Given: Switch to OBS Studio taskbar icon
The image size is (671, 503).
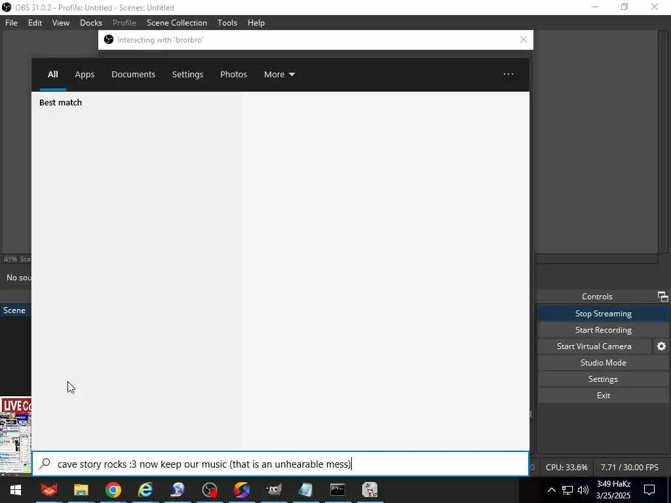Looking at the screenshot, I should coord(210,490).
